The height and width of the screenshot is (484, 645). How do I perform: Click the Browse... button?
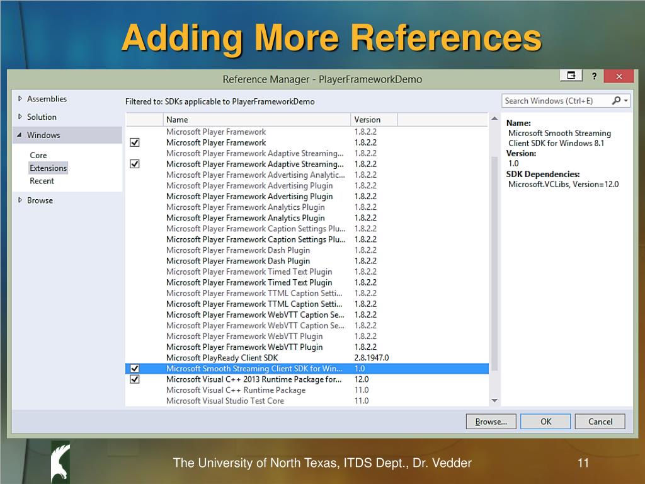[491, 422]
